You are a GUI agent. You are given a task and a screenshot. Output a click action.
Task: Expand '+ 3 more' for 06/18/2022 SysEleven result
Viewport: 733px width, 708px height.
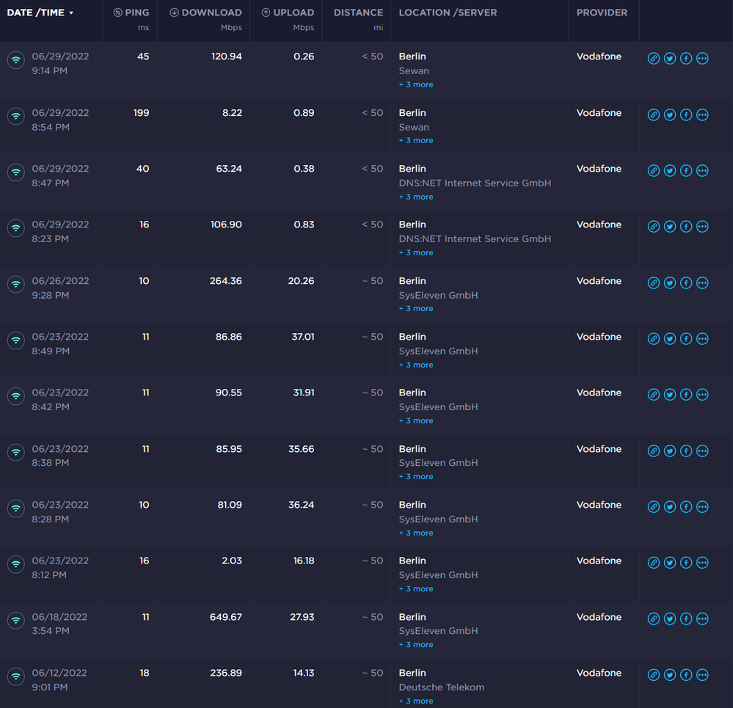(x=416, y=644)
